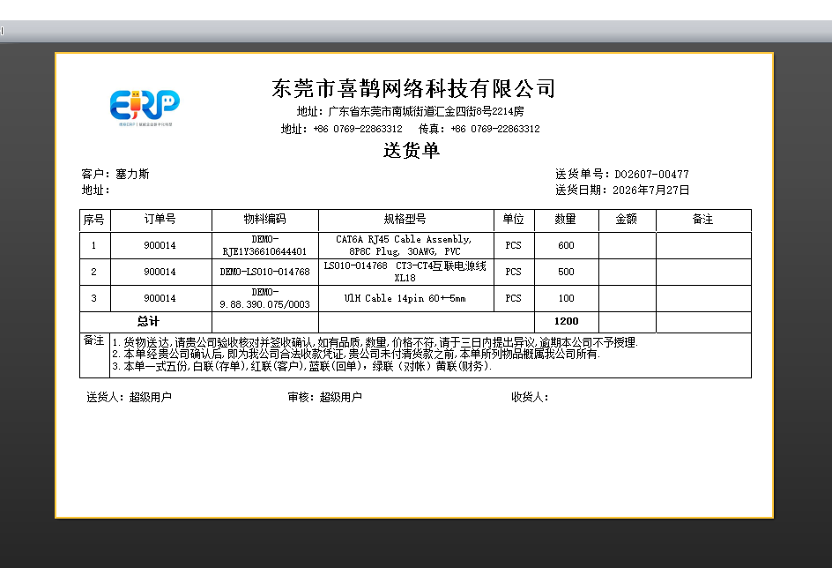Screen dimensions: 832x568
Task: Click note 2 about 合法收款凭证
Action: [x=356, y=354]
